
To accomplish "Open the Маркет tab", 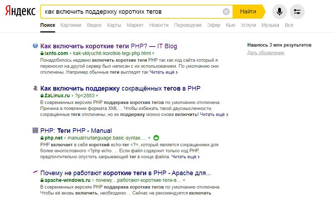I will click(135, 25).
